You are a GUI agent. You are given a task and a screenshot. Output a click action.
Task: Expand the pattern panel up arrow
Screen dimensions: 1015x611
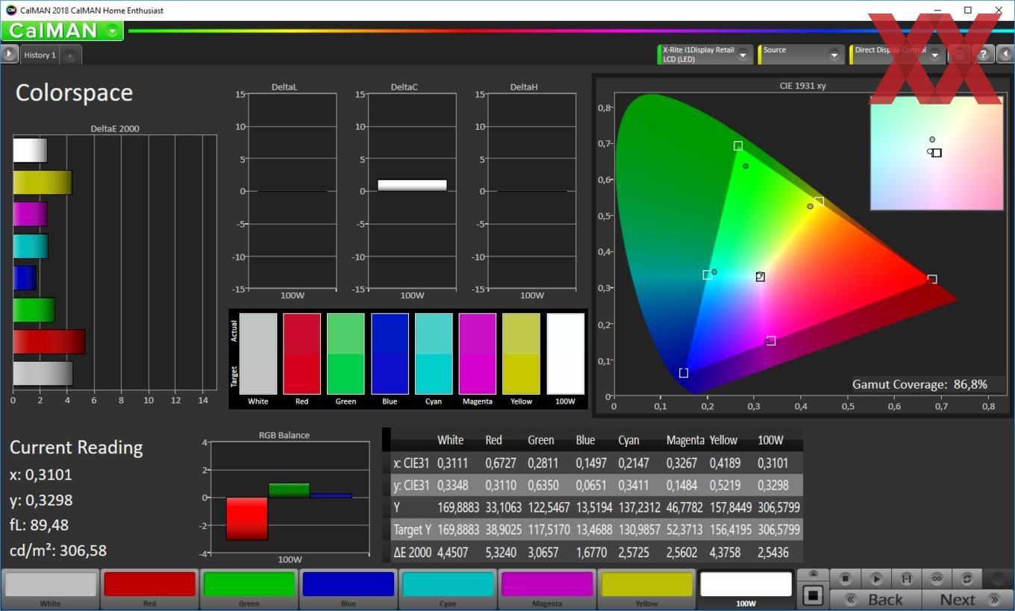coord(813,574)
